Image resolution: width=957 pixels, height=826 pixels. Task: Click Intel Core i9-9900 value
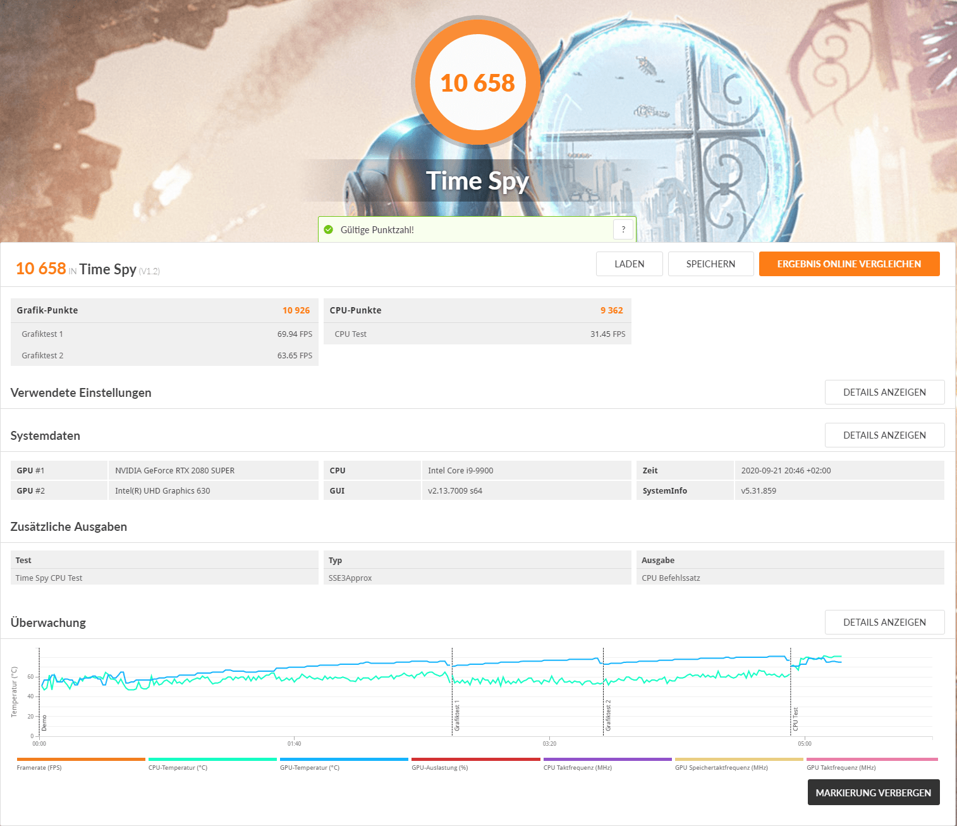[460, 470]
